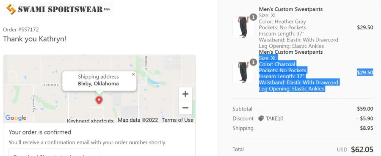Zoom in on the map

coord(185,94)
